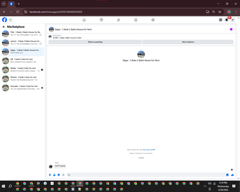Select Edgar conversation in list

(x=23, y=52)
